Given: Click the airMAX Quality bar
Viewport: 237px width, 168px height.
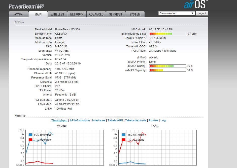Looking at the screenshot, I should click(167, 66).
